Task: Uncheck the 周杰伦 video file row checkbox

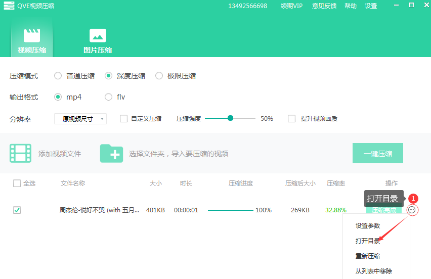Action: [x=17, y=210]
